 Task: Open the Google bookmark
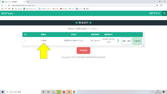click(x=19, y=9)
